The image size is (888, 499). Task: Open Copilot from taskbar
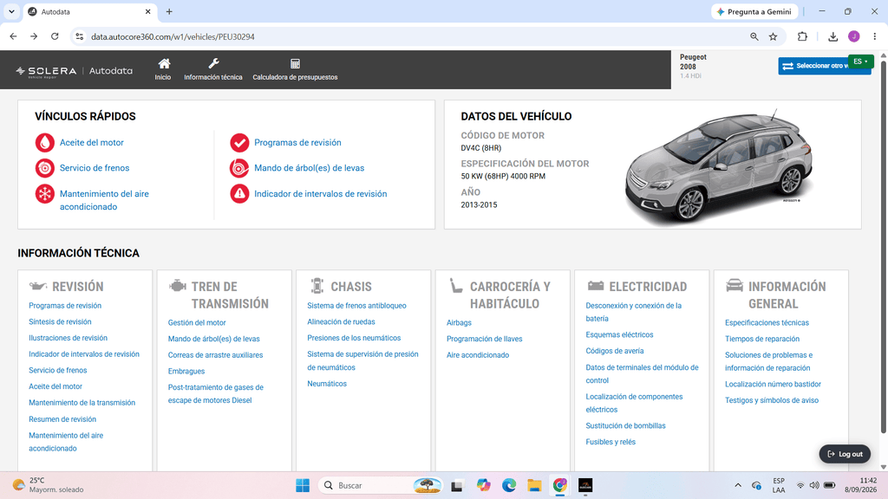tap(483, 485)
